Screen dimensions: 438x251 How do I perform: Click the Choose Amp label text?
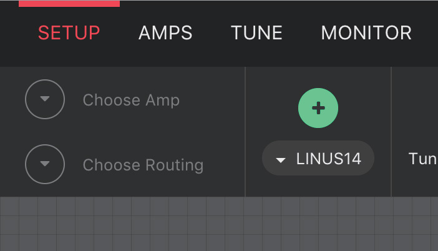(x=131, y=100)
